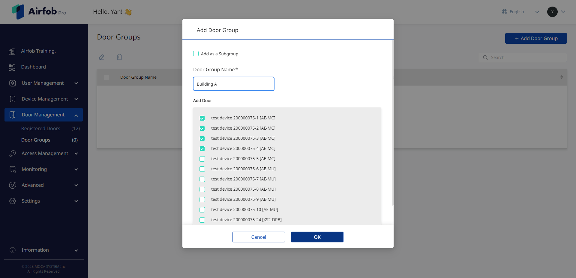Open Dashboard via its grid icon
The height and width of the screenshot is (278, 576).
pos(12,68)
